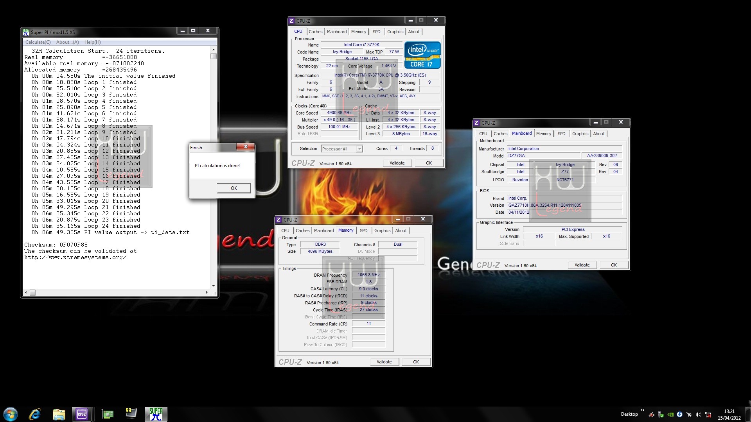This screenshot has height=422, width=751.
Task: Open About tab in top CPU-Z window
Action: [x=414, y=32]
